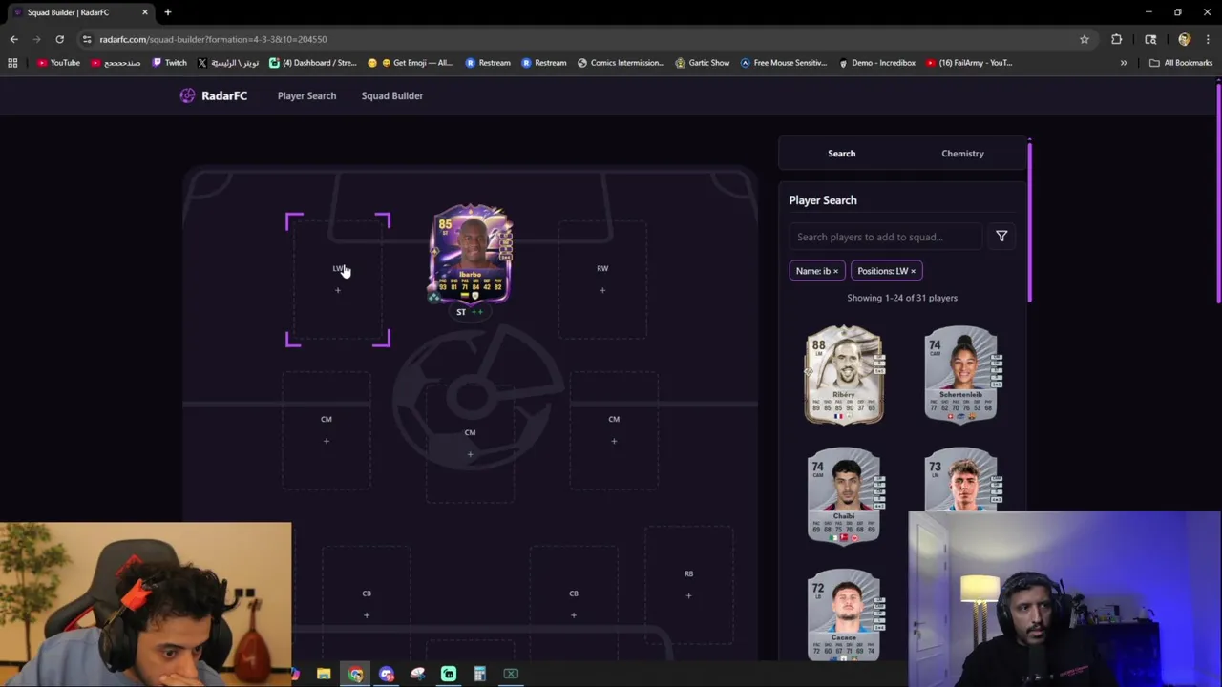Add a player to the right CM slot
Screen dimensions: 1222x687
tap(614, 429)
